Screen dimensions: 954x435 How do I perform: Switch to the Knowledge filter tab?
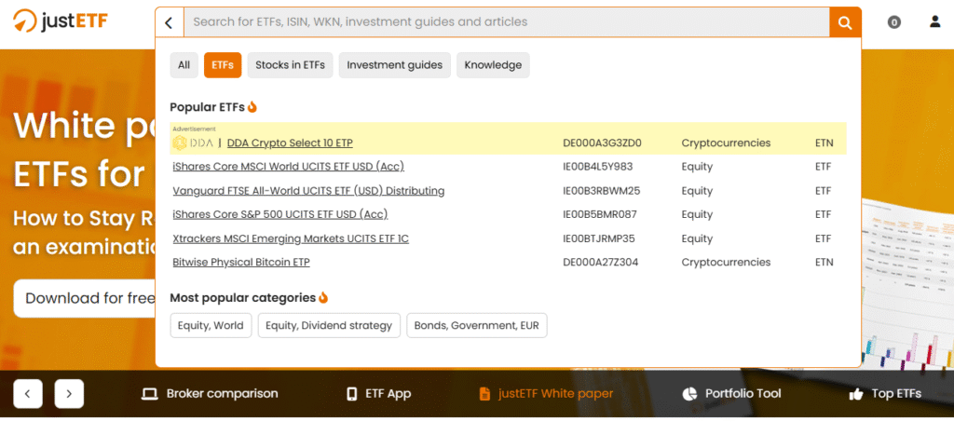[x=493, y=65]
